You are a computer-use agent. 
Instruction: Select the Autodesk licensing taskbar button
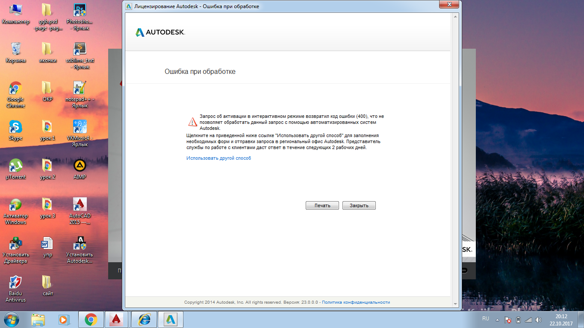coord(171,319)
